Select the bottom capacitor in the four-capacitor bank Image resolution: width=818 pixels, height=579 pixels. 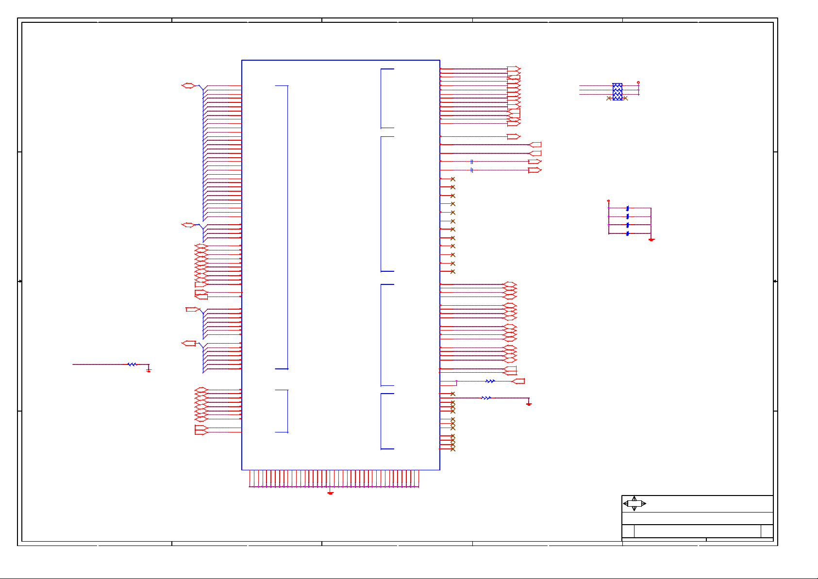coord(628,233)
